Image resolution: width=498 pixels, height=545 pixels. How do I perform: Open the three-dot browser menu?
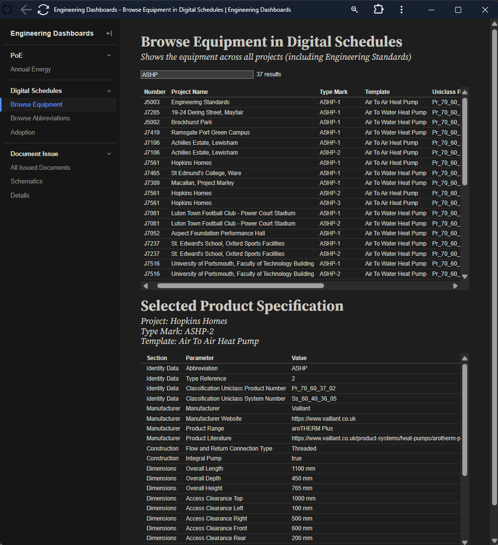pyautogui.click(x=401, y=10)
